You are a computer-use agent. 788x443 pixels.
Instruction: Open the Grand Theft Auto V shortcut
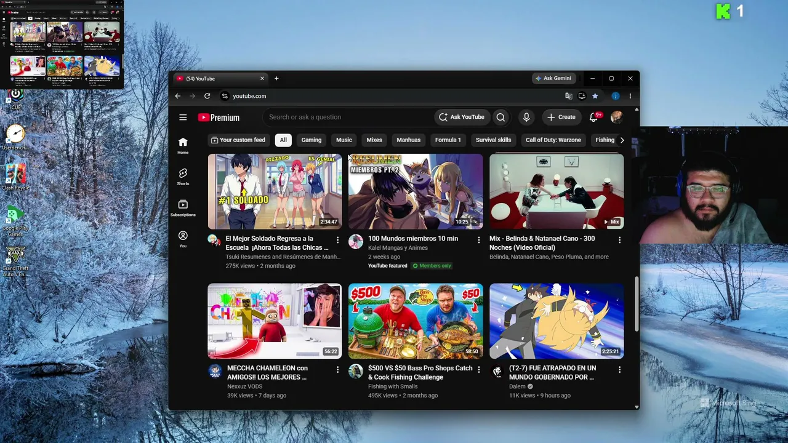(15, 261)
